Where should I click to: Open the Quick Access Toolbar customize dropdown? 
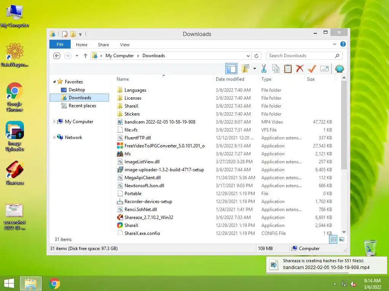[81, 34]
